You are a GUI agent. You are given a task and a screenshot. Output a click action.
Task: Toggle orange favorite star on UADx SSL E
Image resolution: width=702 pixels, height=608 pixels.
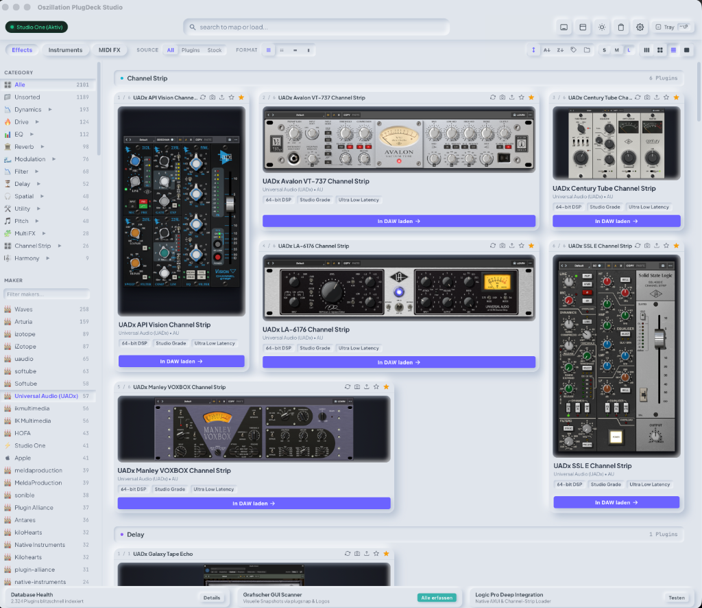[677, 246]
